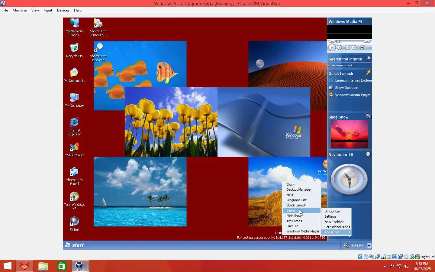The width and height of the screenshot is (435, 272).
Task: Click the messenger tray icon beside 5:54 PM
Action: click(x=346, y=246)
